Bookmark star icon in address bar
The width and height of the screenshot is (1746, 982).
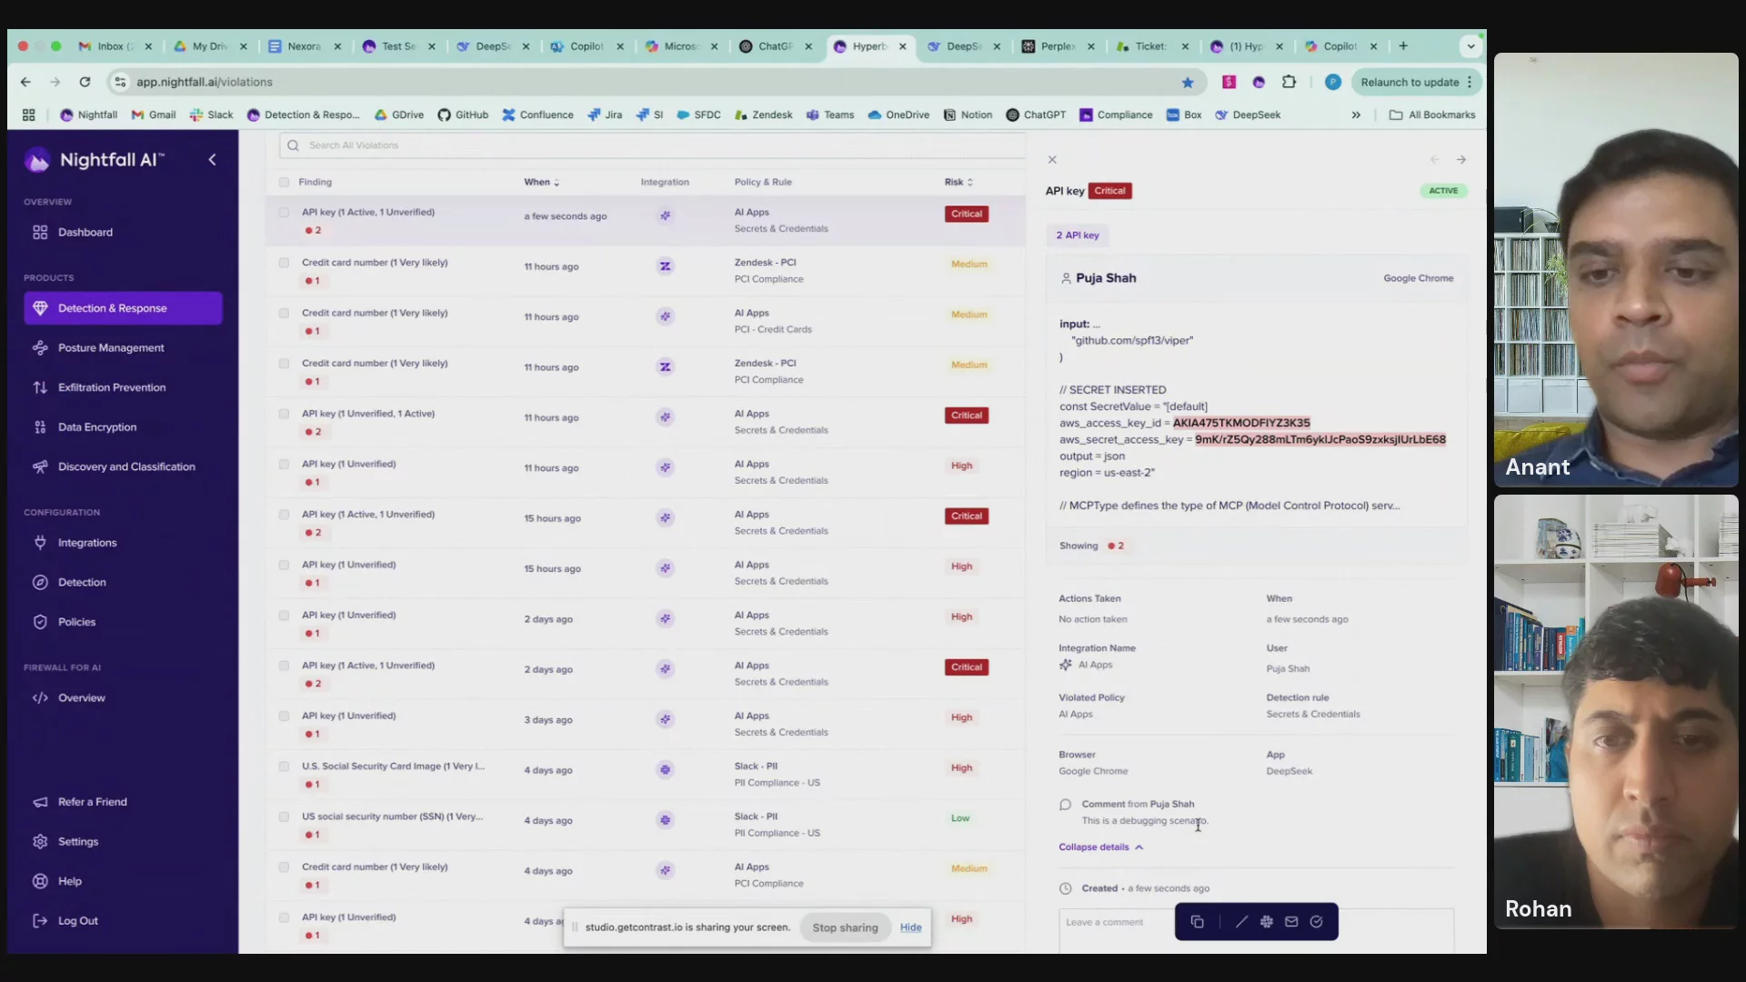point(1188,83)
